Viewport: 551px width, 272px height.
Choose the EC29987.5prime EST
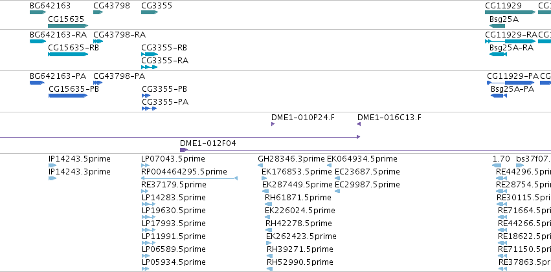click(x=337, y=191)
